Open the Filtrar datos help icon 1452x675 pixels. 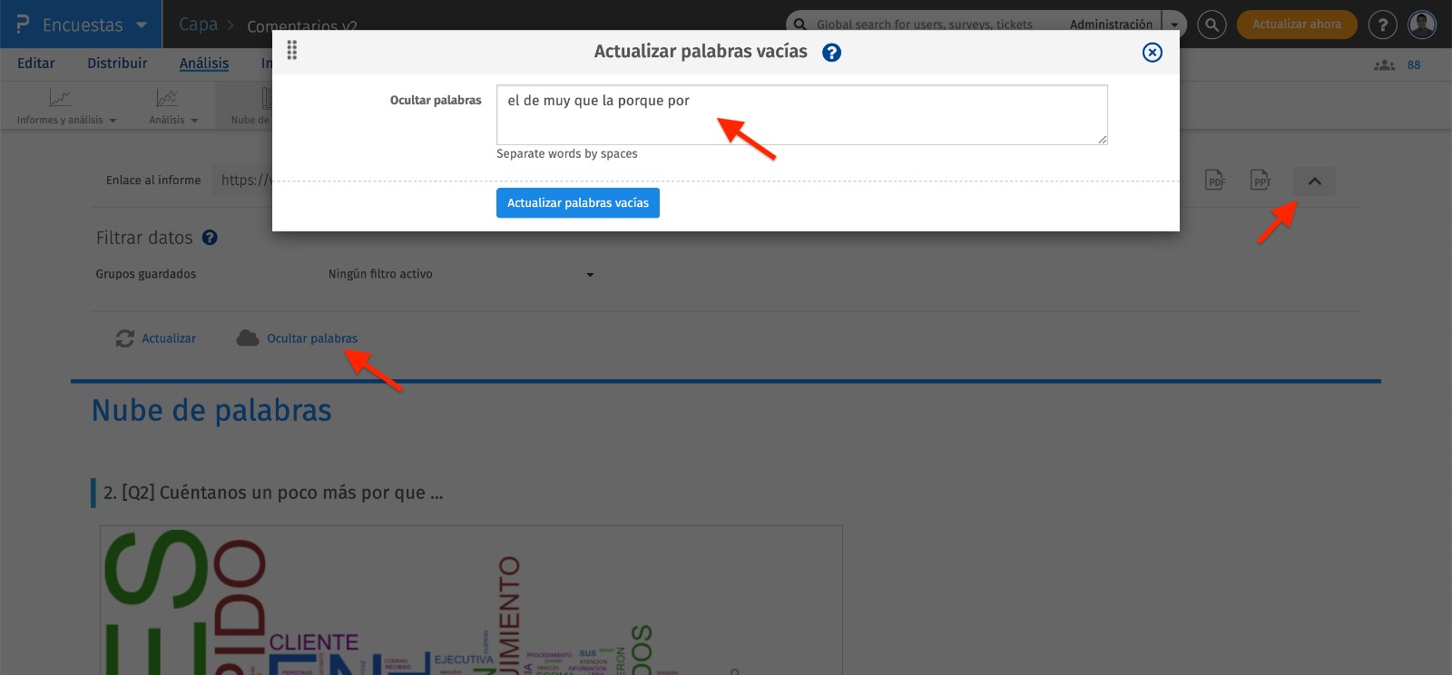pos(210,238)
